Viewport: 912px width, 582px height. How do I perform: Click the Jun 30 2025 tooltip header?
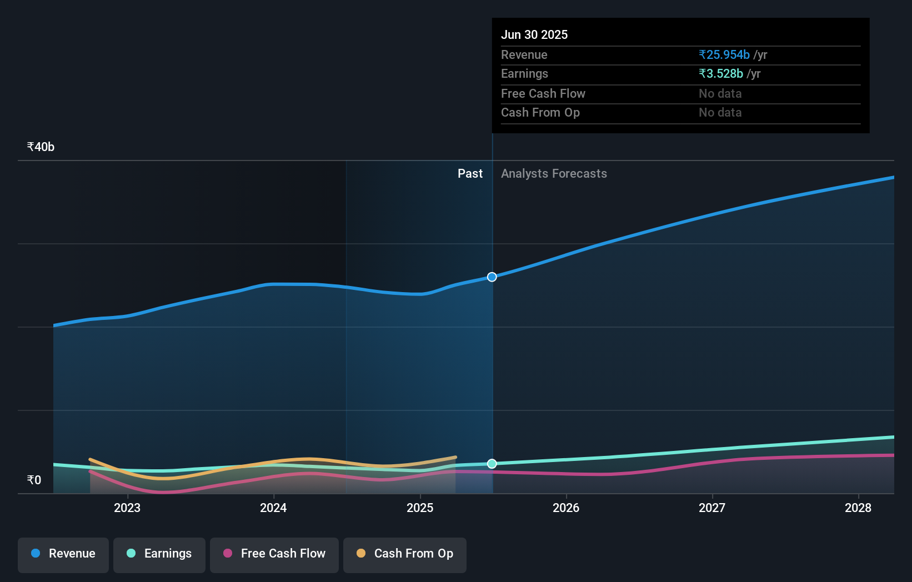pyautogui.click(x=535, y=34)
